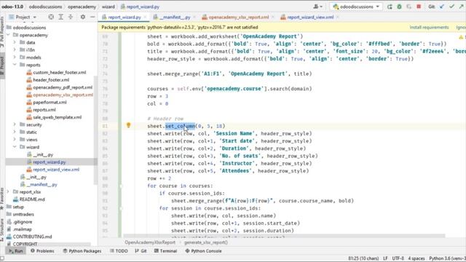Click the Run configuration icon

tap(390, 7)
